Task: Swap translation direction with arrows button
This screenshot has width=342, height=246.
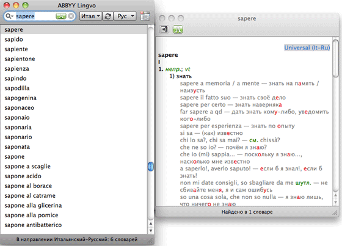Action: tap(107, 16)
